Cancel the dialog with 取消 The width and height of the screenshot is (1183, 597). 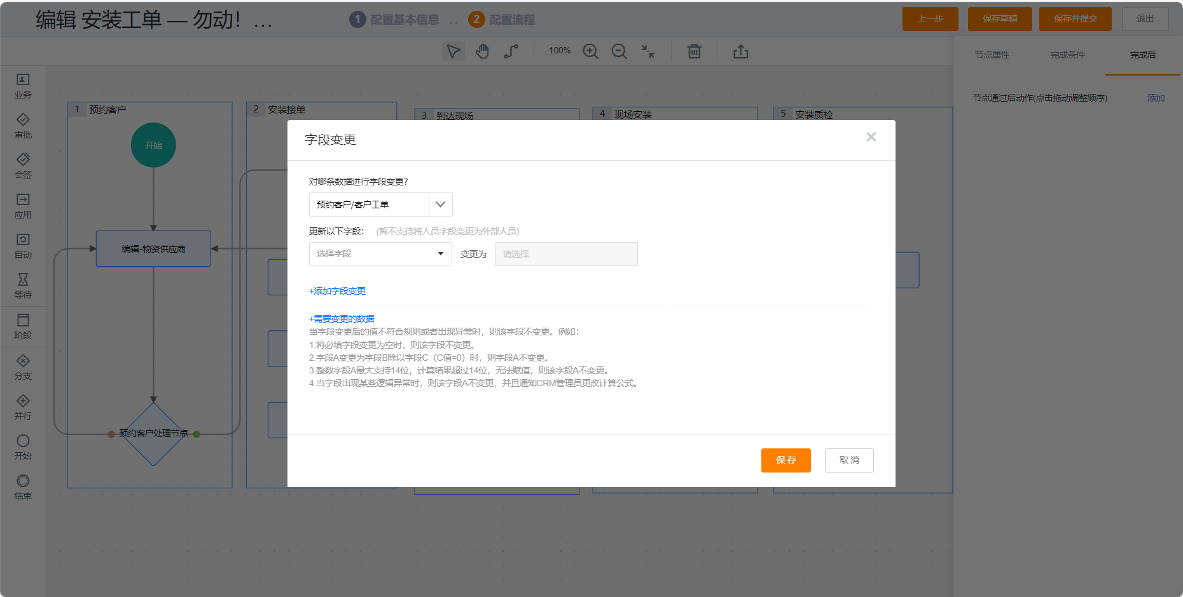click(849, 460)
